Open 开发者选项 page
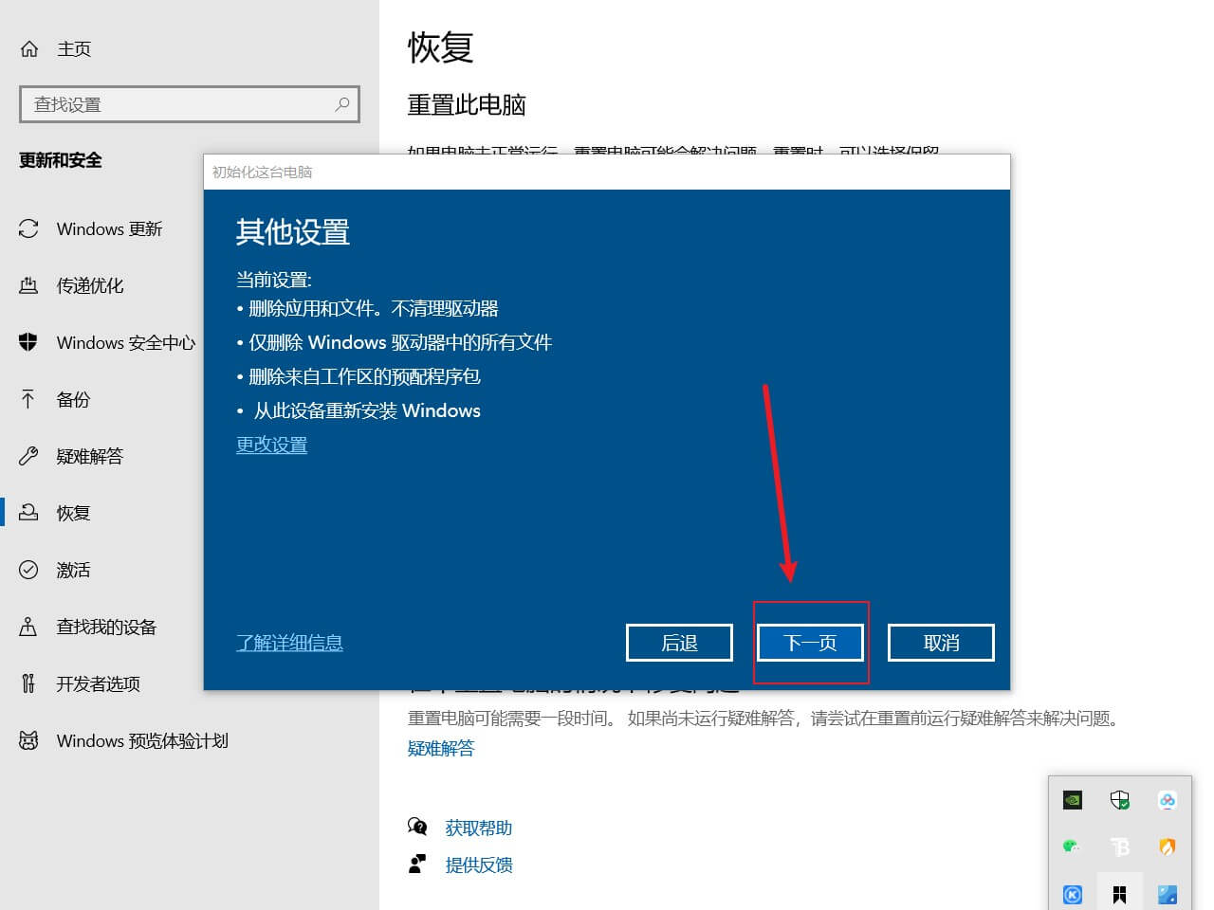The width and height of the screenshot is (1214, 910). 98,683
